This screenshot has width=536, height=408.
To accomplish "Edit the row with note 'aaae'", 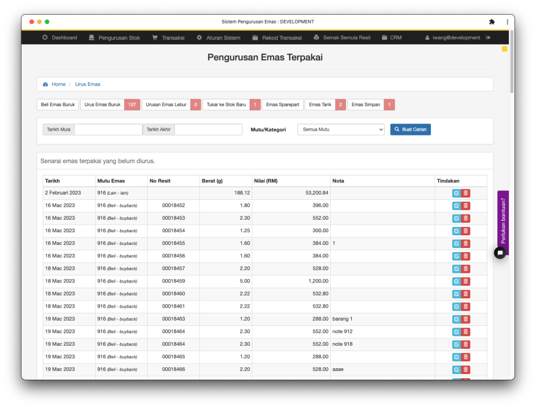I will 456,369.
